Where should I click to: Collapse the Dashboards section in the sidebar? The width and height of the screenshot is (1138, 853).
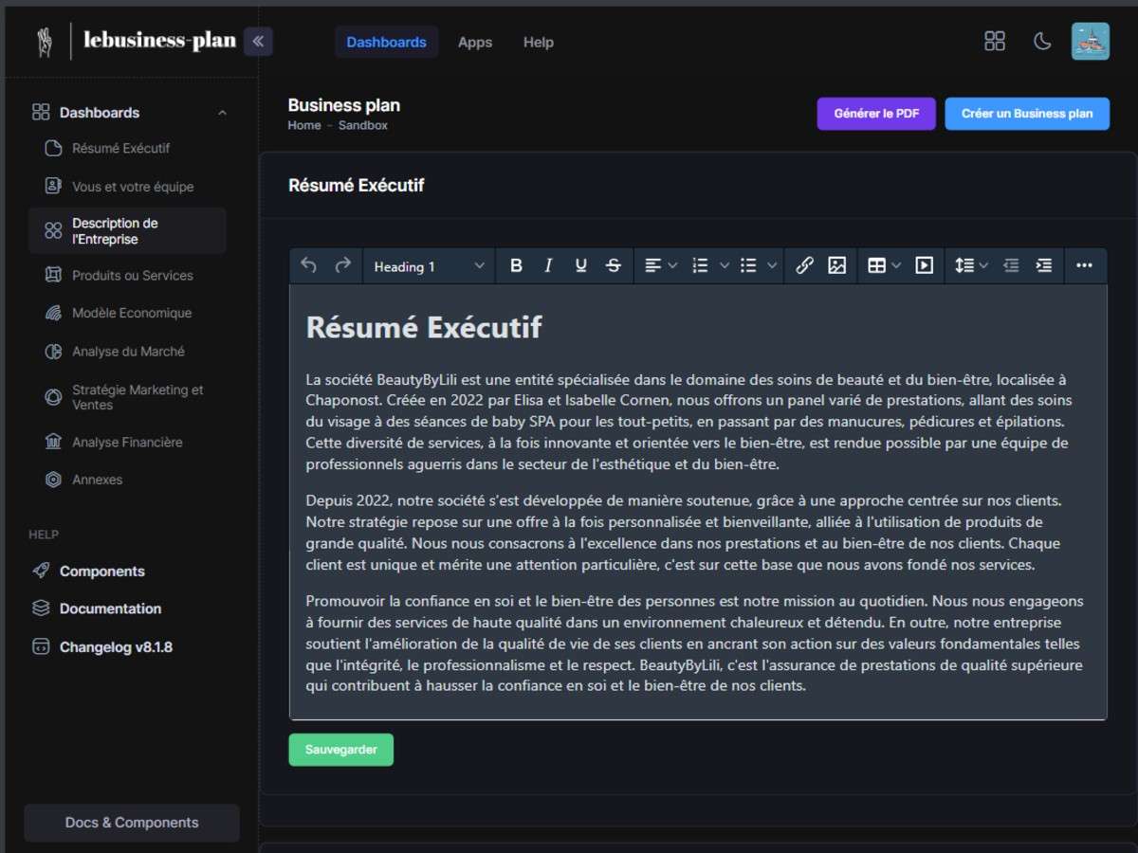[222, 112]
